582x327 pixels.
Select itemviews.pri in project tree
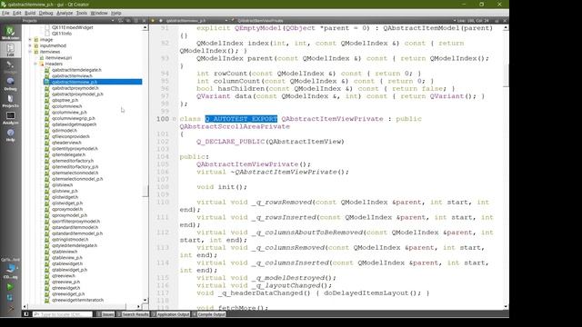click(x=58, y=58)
